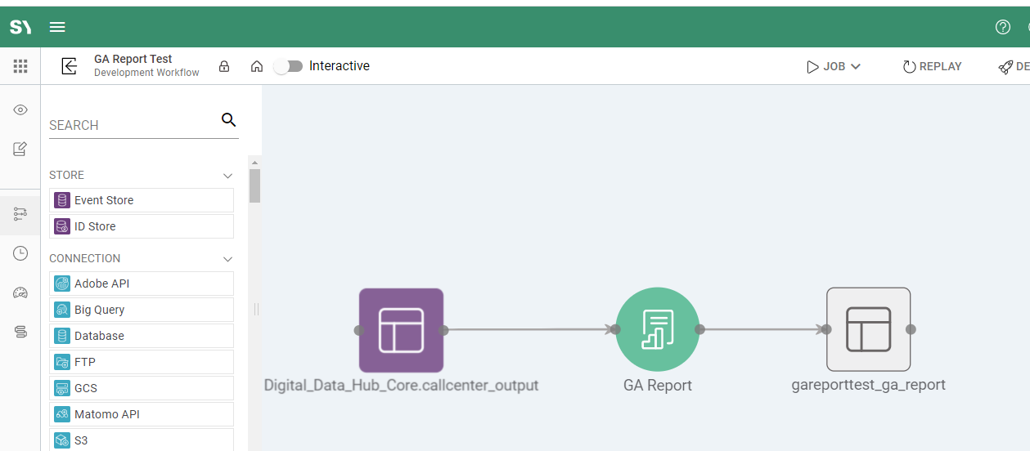Click the lock icon beside workflow title

tap(224, 66)
